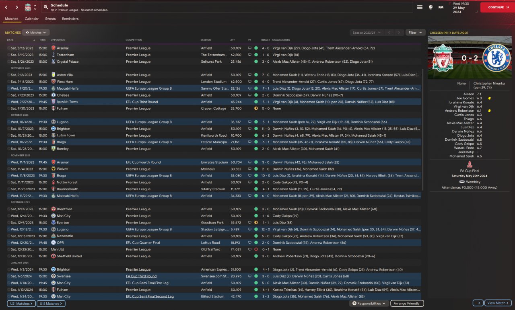Click the FA Cup trophy icon

click(470, 164)
